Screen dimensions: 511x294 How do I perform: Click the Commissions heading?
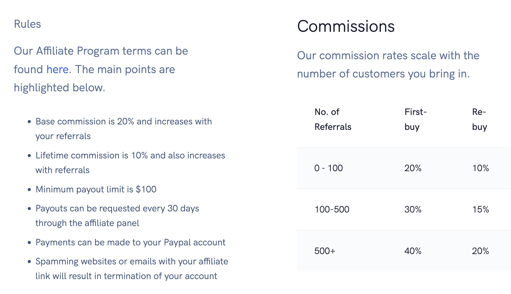pos(346,26)
